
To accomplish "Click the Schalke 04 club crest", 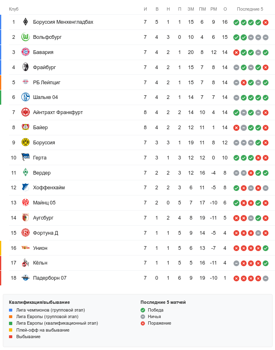I will [x=25, y=97].
